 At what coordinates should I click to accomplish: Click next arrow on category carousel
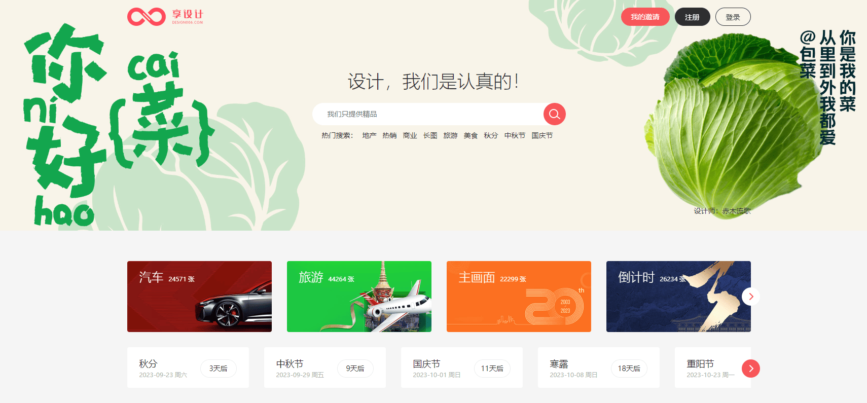pyautogui.click(x=750, y=297)
